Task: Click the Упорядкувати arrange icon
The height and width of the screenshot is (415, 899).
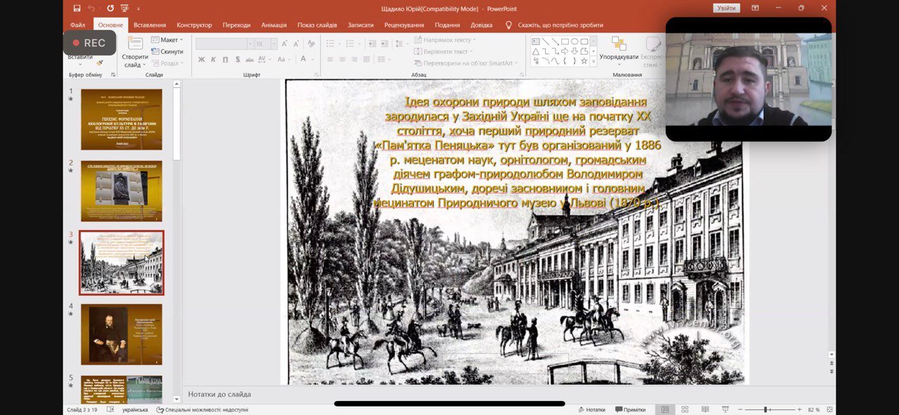Action: pyautogui.click(x=619, y=44)
